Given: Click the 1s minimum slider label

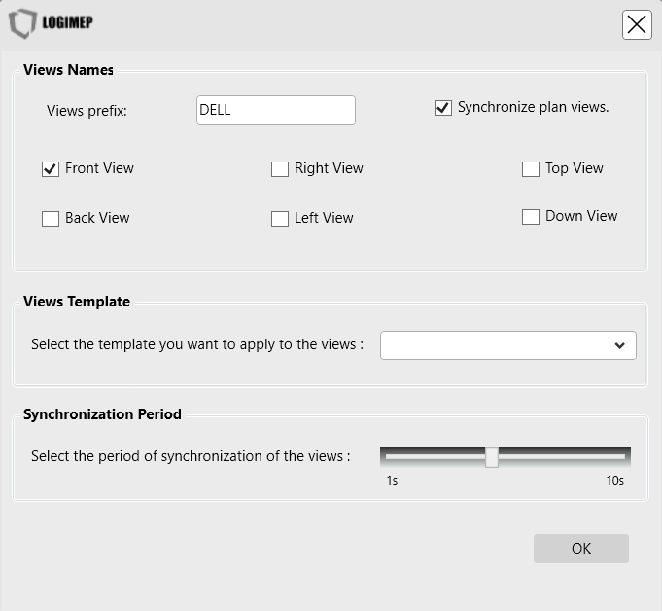Looking at the screenshot, I should pos(392,481).
